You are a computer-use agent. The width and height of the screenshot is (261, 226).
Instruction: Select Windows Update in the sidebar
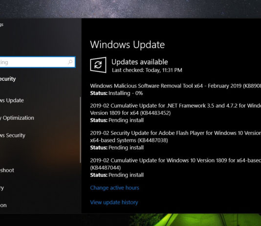(12, 100)
